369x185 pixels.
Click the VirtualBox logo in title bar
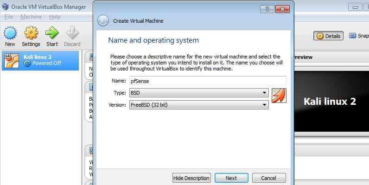pos(5,6)
